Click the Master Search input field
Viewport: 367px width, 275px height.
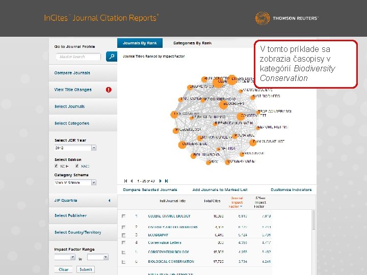tap(78, 57)
